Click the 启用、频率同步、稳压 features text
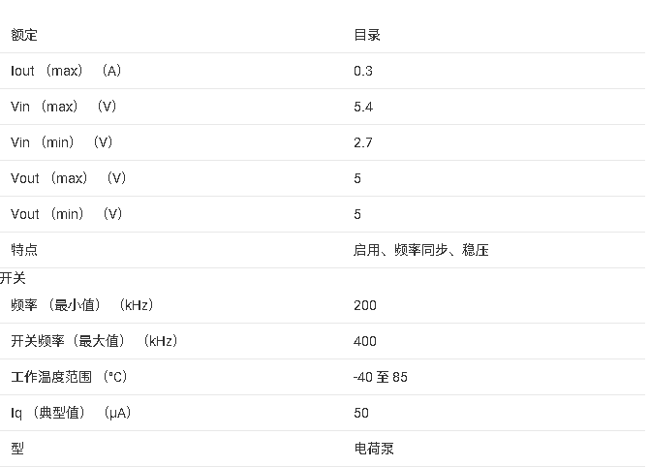Screen dimensions: 649x467 click(x=421, y=250)
